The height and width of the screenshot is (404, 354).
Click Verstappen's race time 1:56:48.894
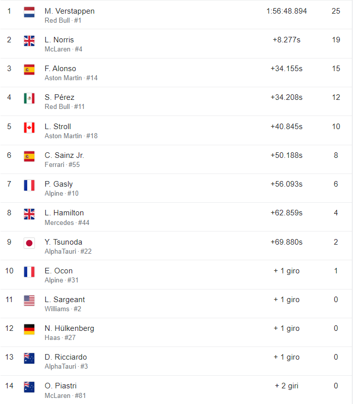(286, 11)
